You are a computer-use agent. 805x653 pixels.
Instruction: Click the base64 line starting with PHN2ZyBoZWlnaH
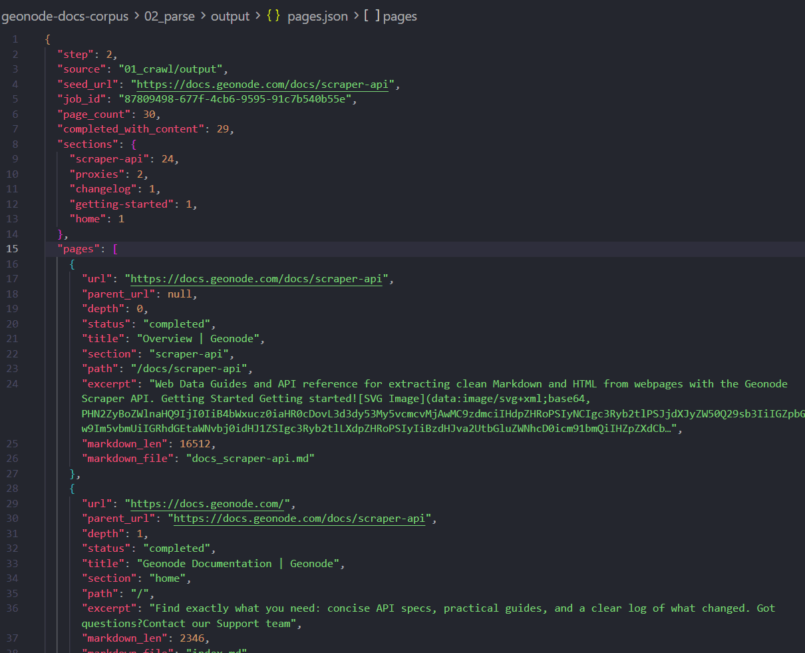tap(443, 414)
